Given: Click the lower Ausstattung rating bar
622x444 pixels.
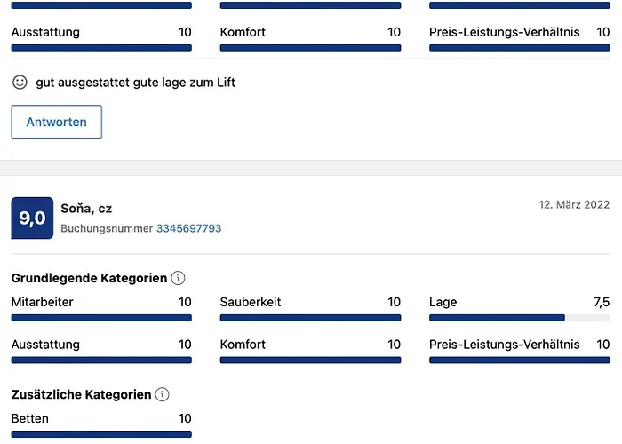Looking at the screenshot, I should (101, 360).
